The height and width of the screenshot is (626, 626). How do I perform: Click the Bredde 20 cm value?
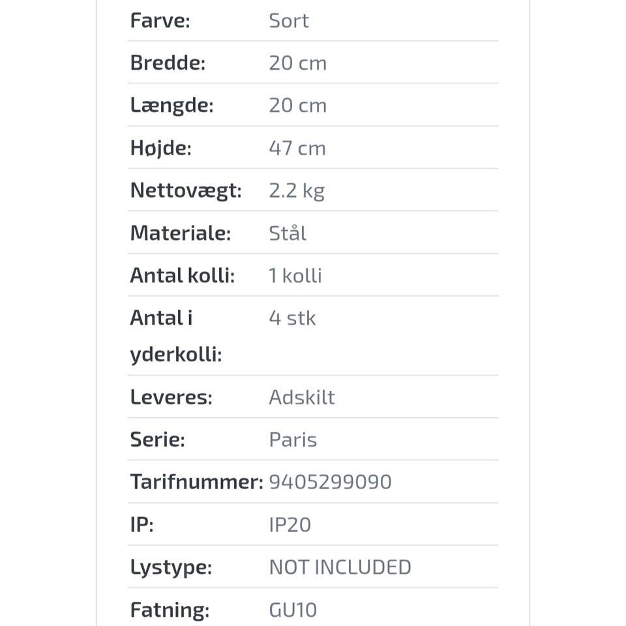[298, 63]
